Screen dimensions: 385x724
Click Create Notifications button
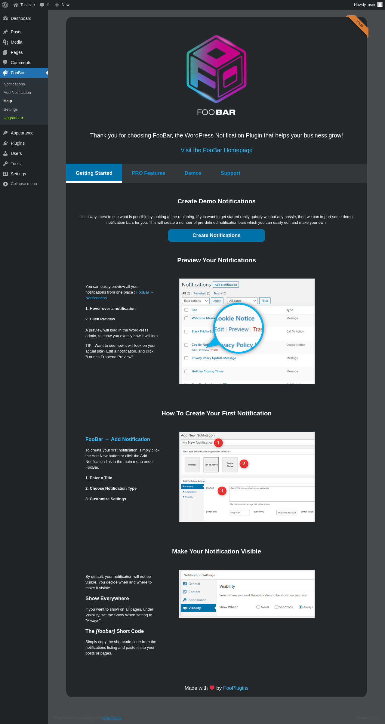pyautogui.click(x=217, y=236)
